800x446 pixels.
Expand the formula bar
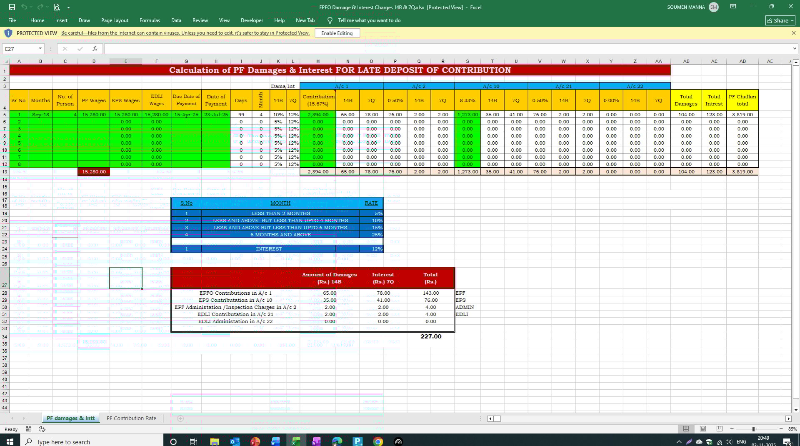tap(794, 49)
